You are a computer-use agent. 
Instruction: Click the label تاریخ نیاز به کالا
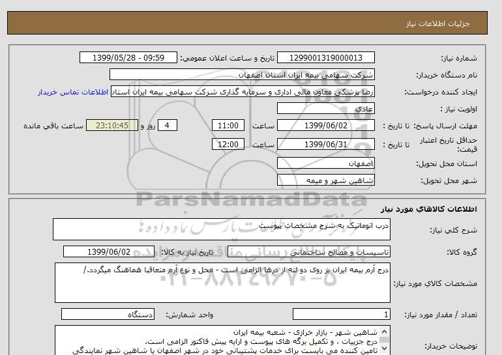click(x=187, y=252)
